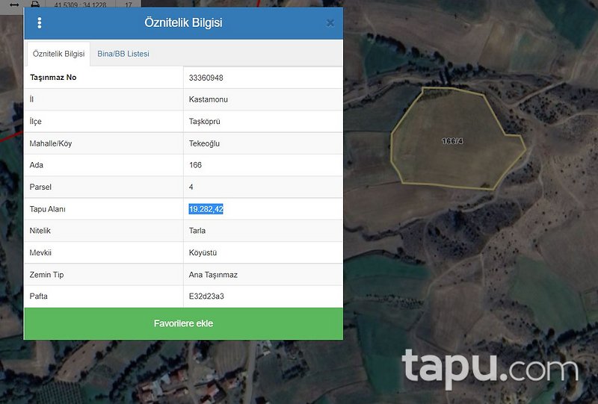Click the Taşınmaz No value 33360948
Viewport: 598px width, 404px height.
(x=206, y=78)
